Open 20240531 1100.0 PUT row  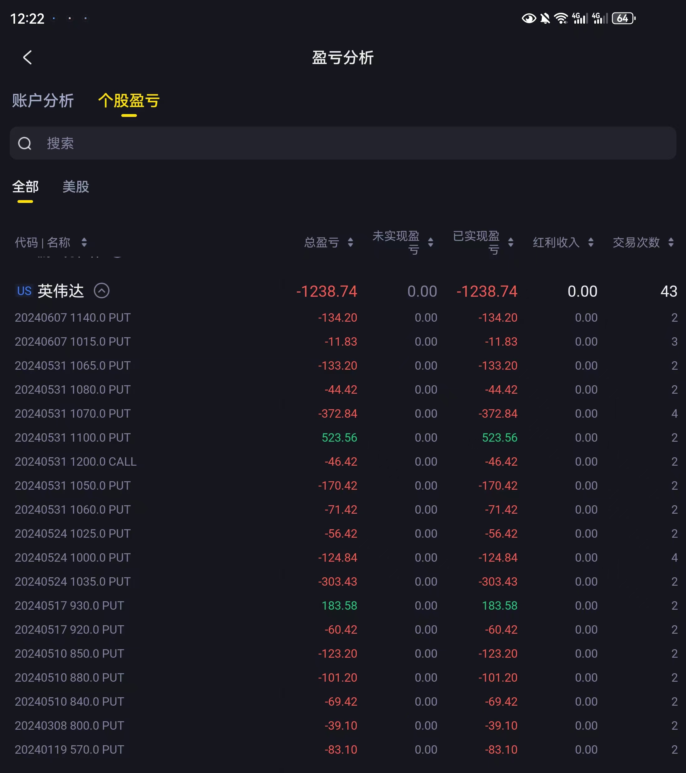click(73, 438)
